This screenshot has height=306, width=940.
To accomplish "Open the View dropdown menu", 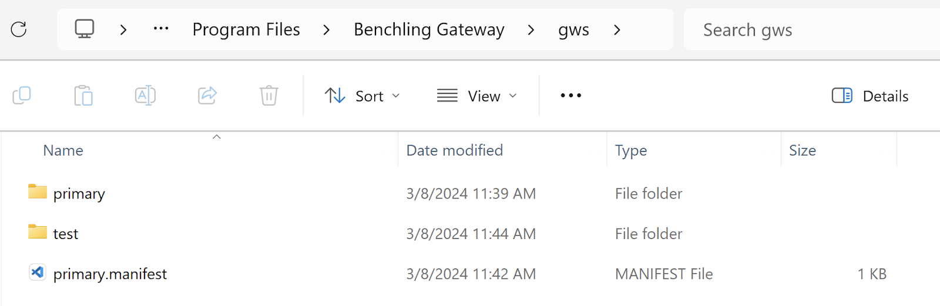I will 477,96.
